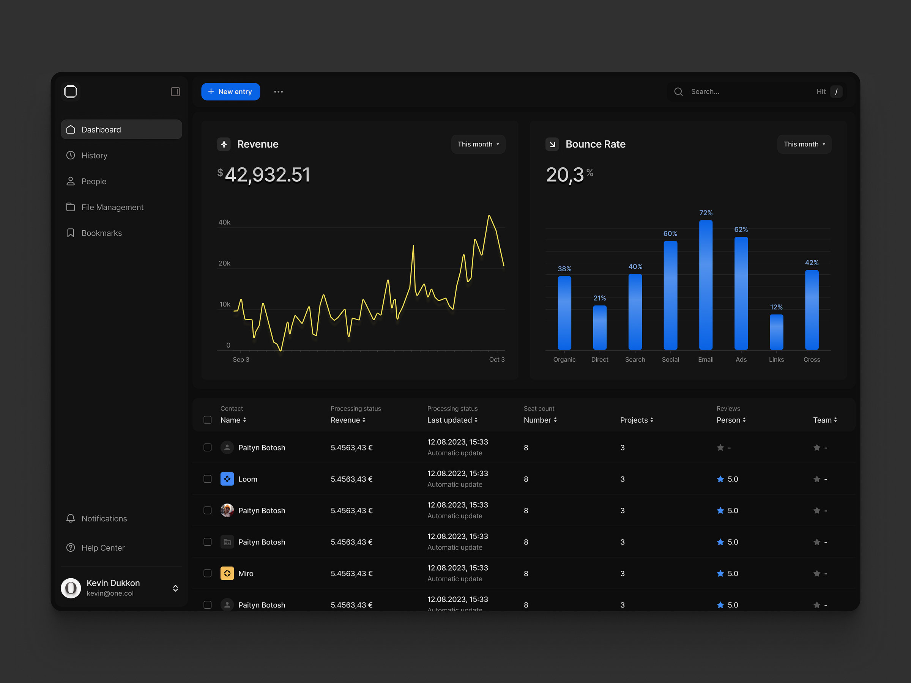Image resolution: width=911 pixels, height=683 pixels.
Task: Click the Bounce Rate arrow icon
Action: (552, 144)
